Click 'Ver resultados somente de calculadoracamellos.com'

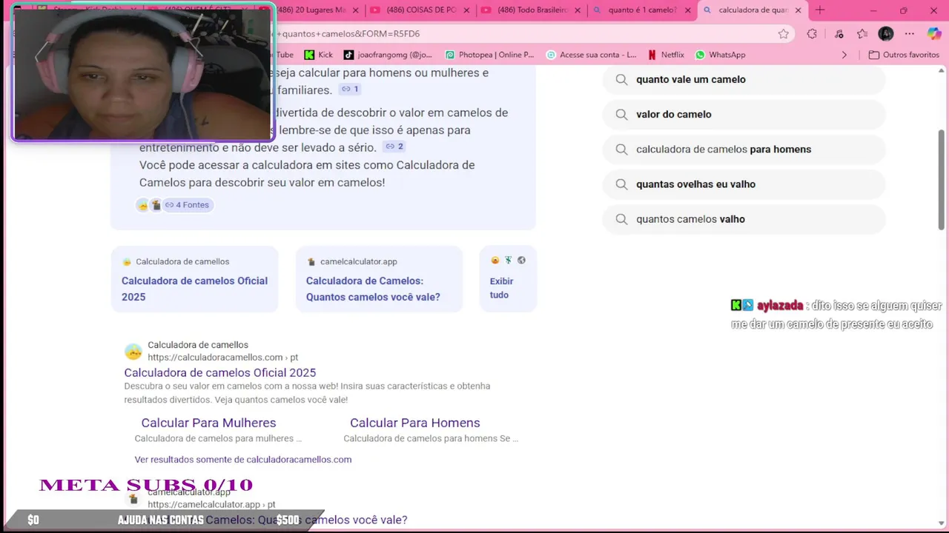[x=243, y=460]
